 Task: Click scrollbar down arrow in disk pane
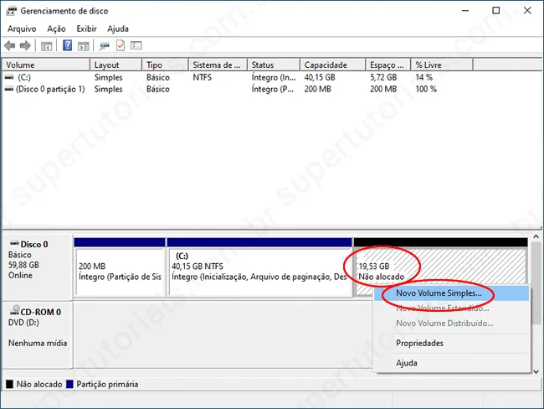pyautogui.click(x=536, y=371)
